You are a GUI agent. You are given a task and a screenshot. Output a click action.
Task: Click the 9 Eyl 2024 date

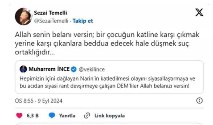click(50, 101)
